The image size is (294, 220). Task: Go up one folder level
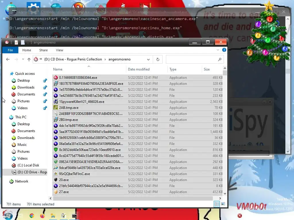[x=29, y=59]
